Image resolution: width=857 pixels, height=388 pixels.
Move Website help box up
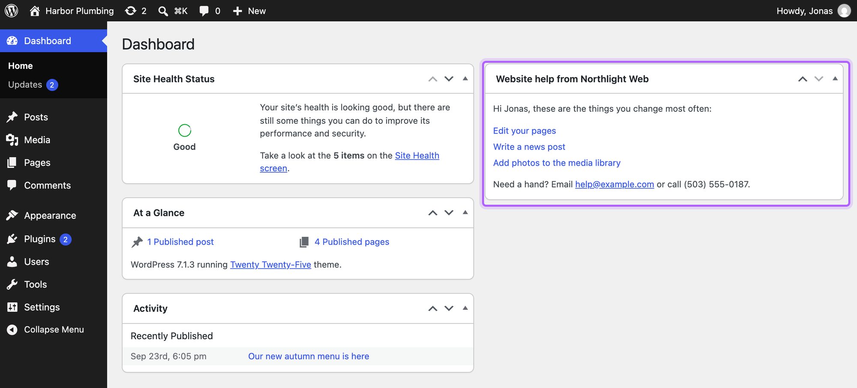tap(803, 79)
